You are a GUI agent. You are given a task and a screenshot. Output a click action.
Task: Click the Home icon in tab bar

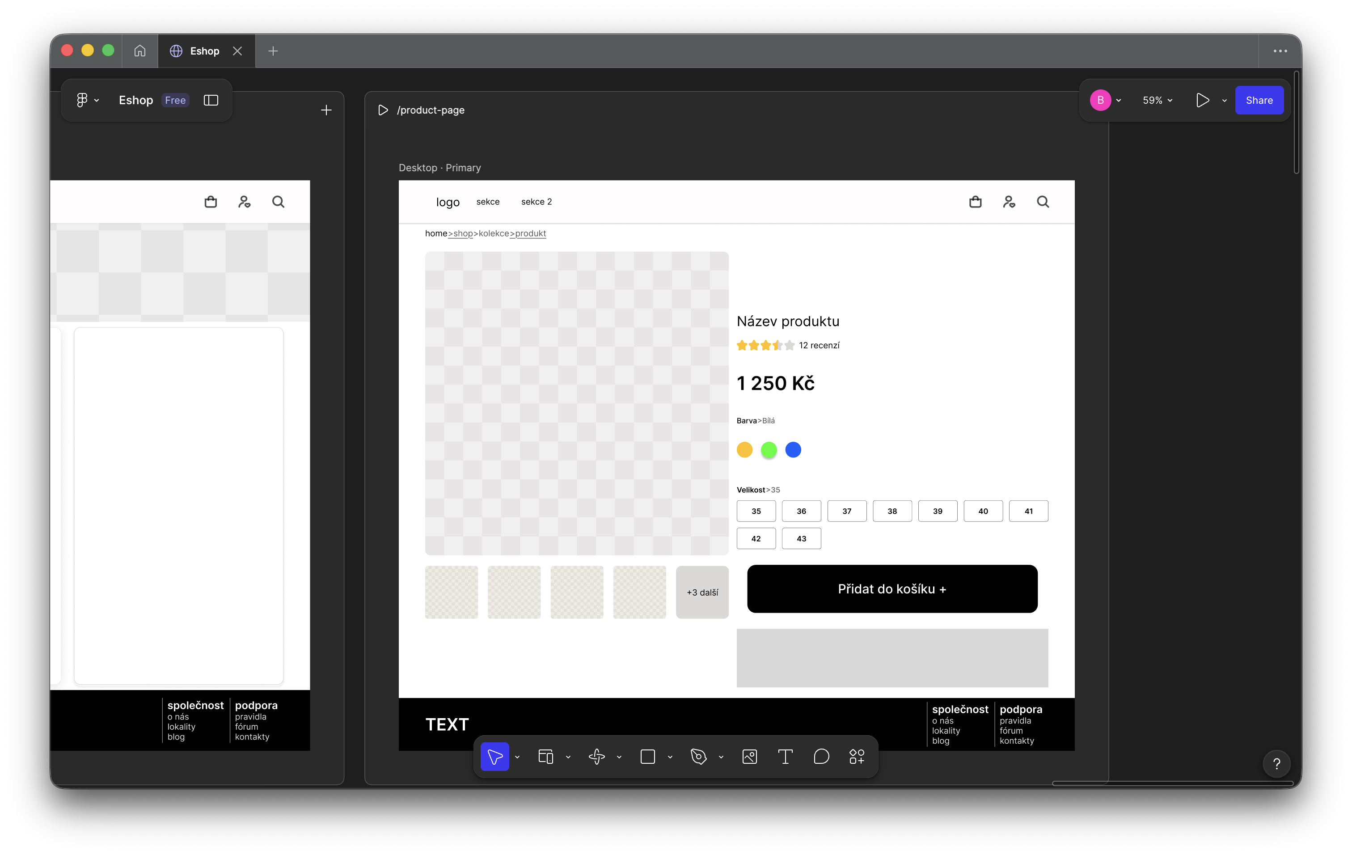[x=140, y=51]
